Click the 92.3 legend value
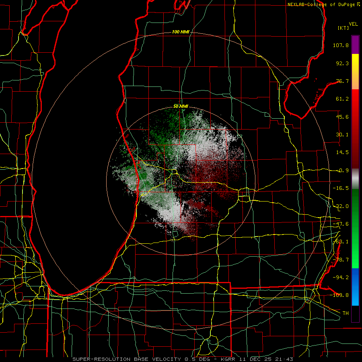This screenshot has height=362, width=362. 342,63
